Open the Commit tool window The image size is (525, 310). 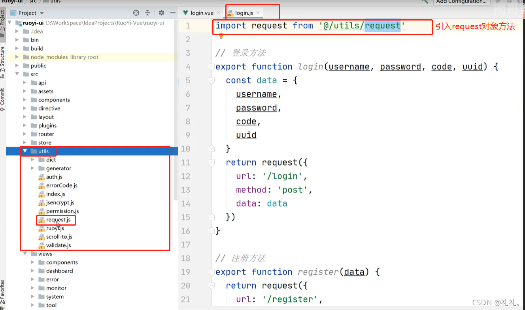click(3, 99)
